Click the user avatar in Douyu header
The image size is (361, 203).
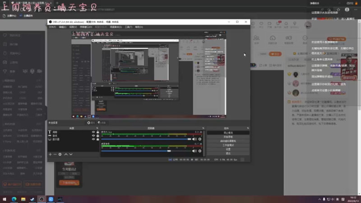pos(308,25)
